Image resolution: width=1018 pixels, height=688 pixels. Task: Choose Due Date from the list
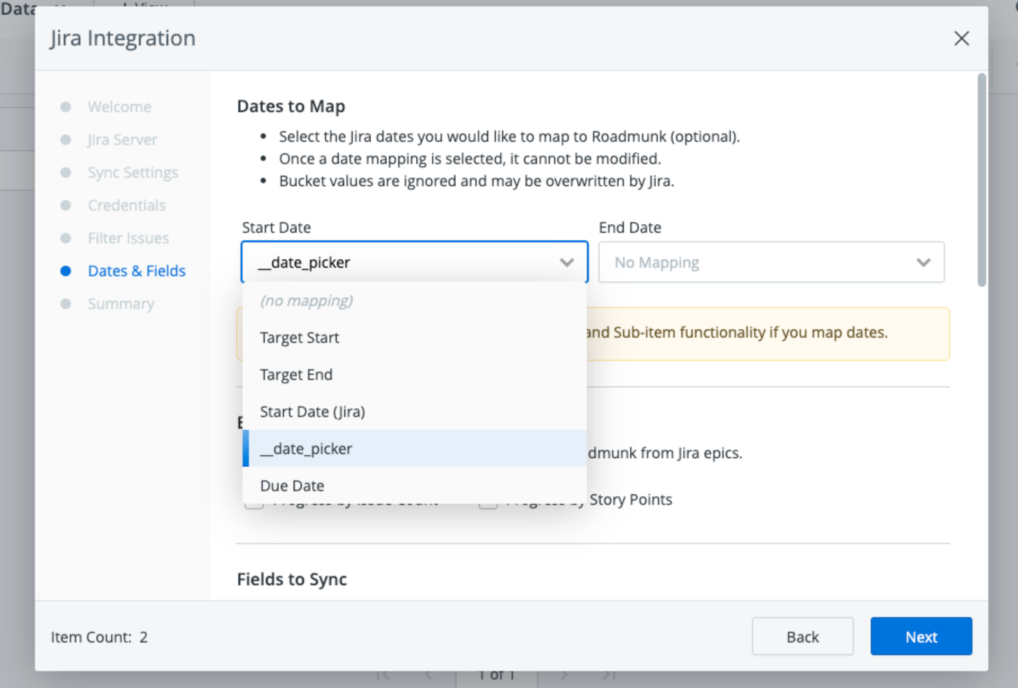414,485
